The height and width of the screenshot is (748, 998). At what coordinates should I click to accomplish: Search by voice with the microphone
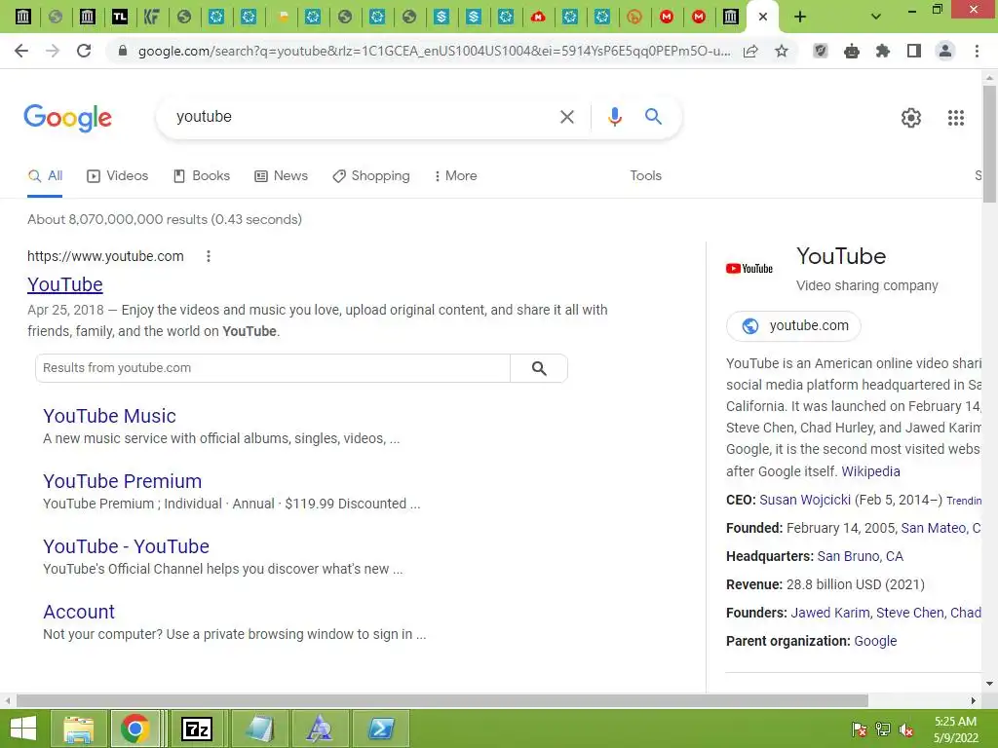pyautogui.click(x=614, y=117)
